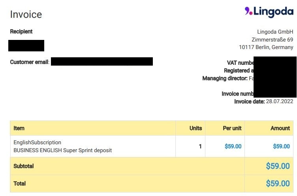Click the redacted recipient name block
Image resolution: width=297 pixels, height=196 pixels.
[x=26, y=45]
